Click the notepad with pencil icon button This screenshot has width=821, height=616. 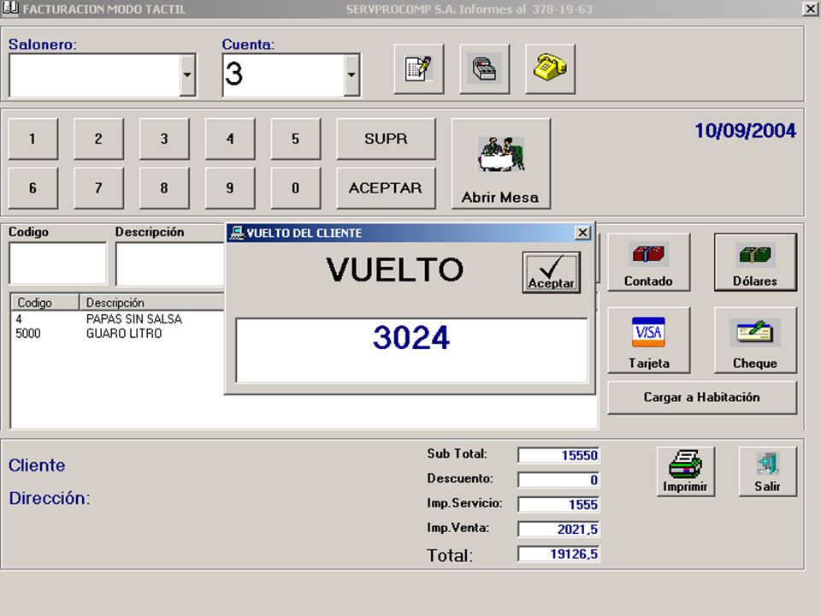(419, 69)
